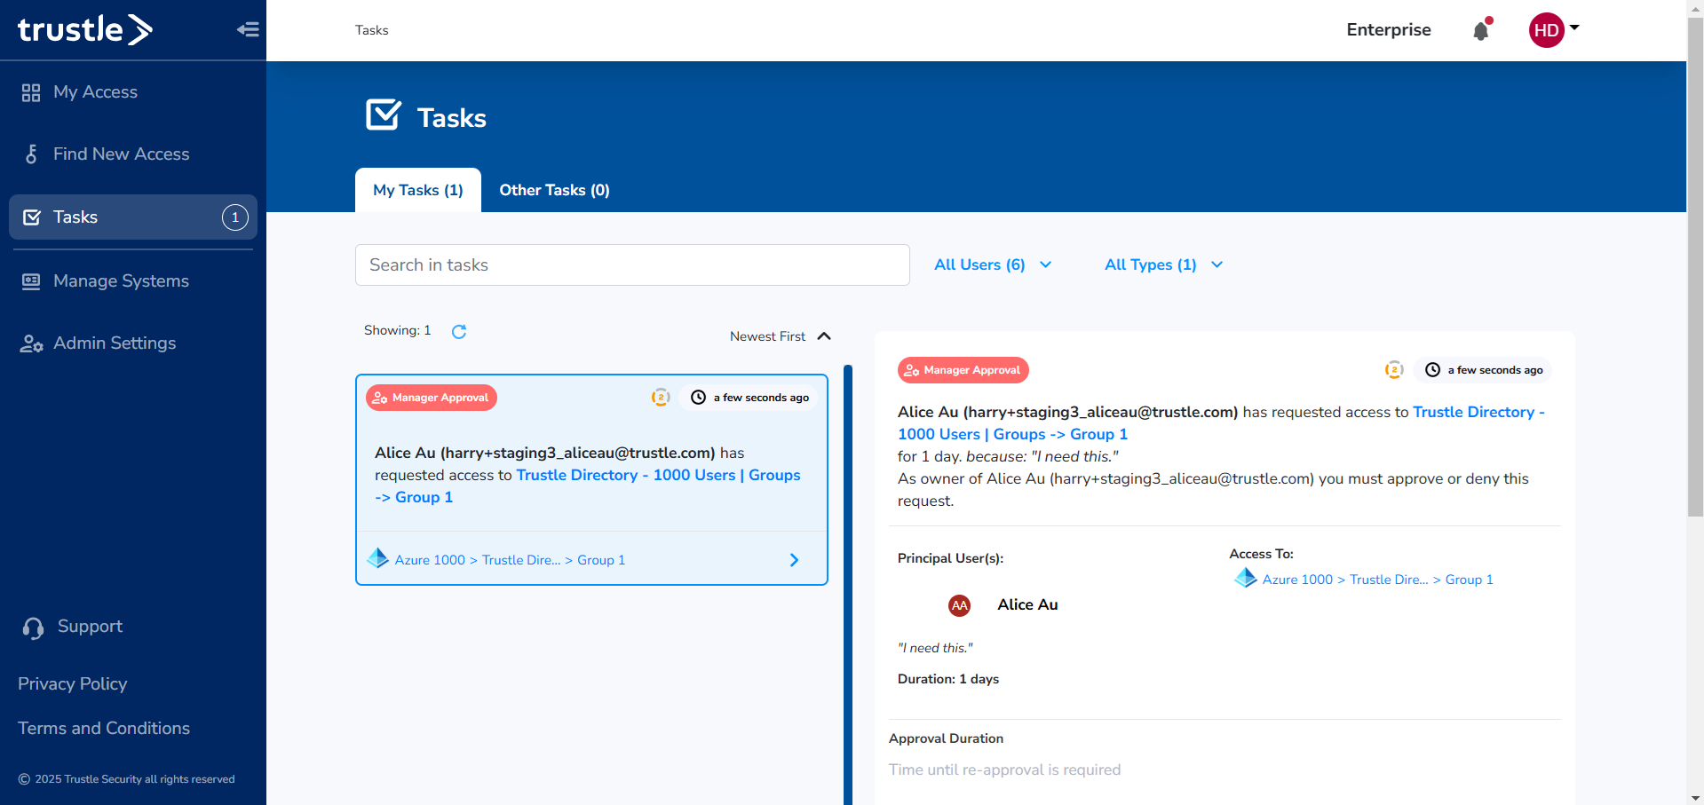Expand the All Users (6) filter
The width and height of the screenshot is (1704, 805).
[x=993, y=265]
